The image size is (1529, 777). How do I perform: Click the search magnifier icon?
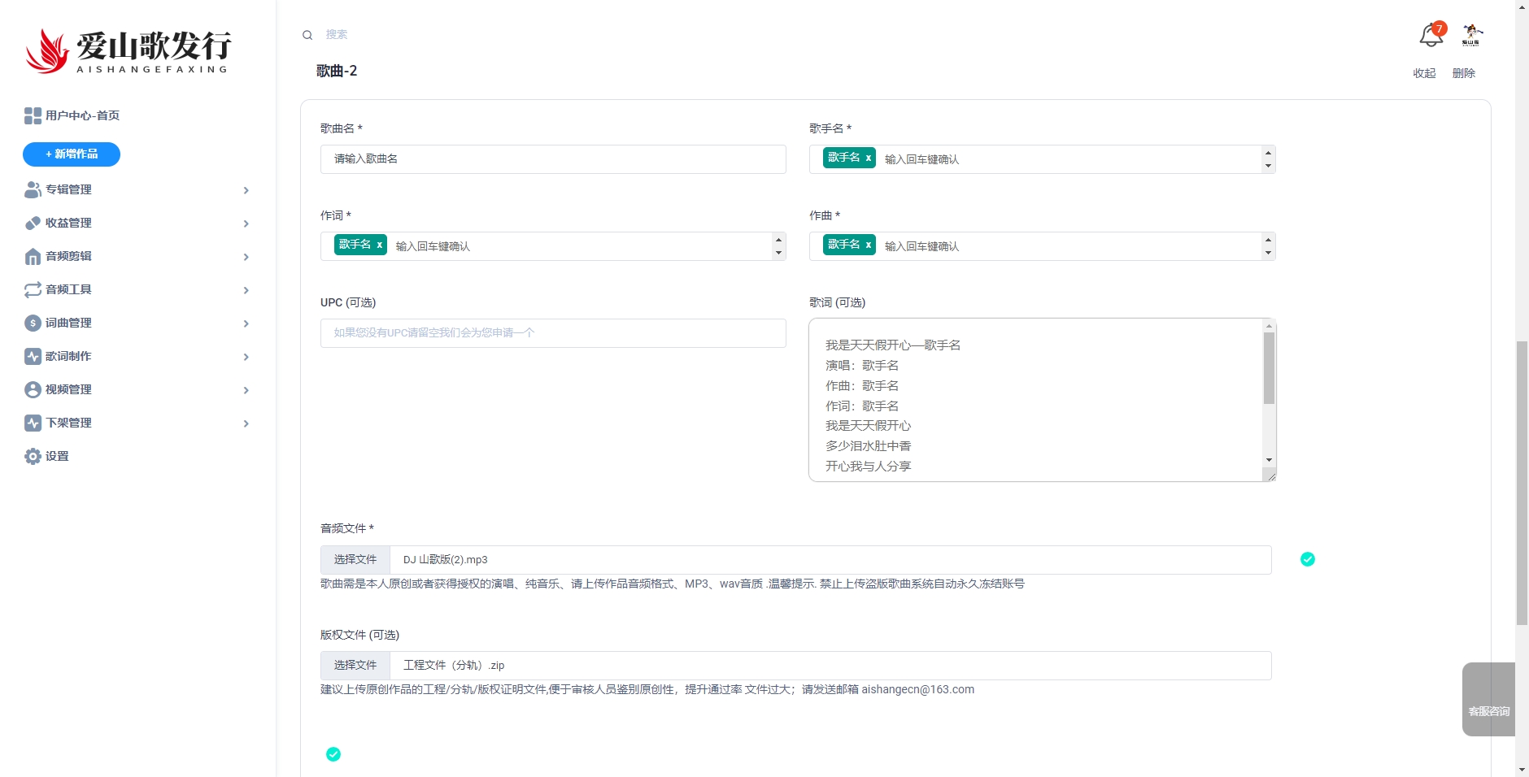307,35
